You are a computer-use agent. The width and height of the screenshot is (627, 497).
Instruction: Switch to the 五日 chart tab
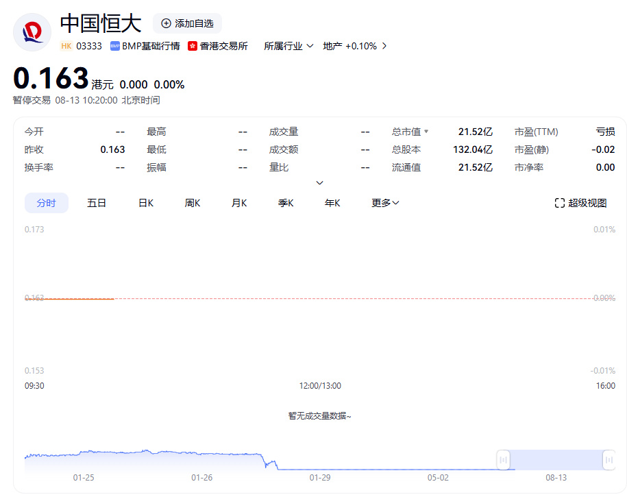tap(97, 203)
